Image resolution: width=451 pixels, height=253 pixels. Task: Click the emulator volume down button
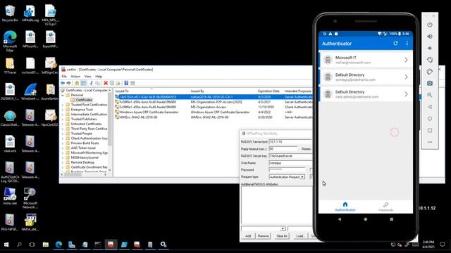(430, 48)
